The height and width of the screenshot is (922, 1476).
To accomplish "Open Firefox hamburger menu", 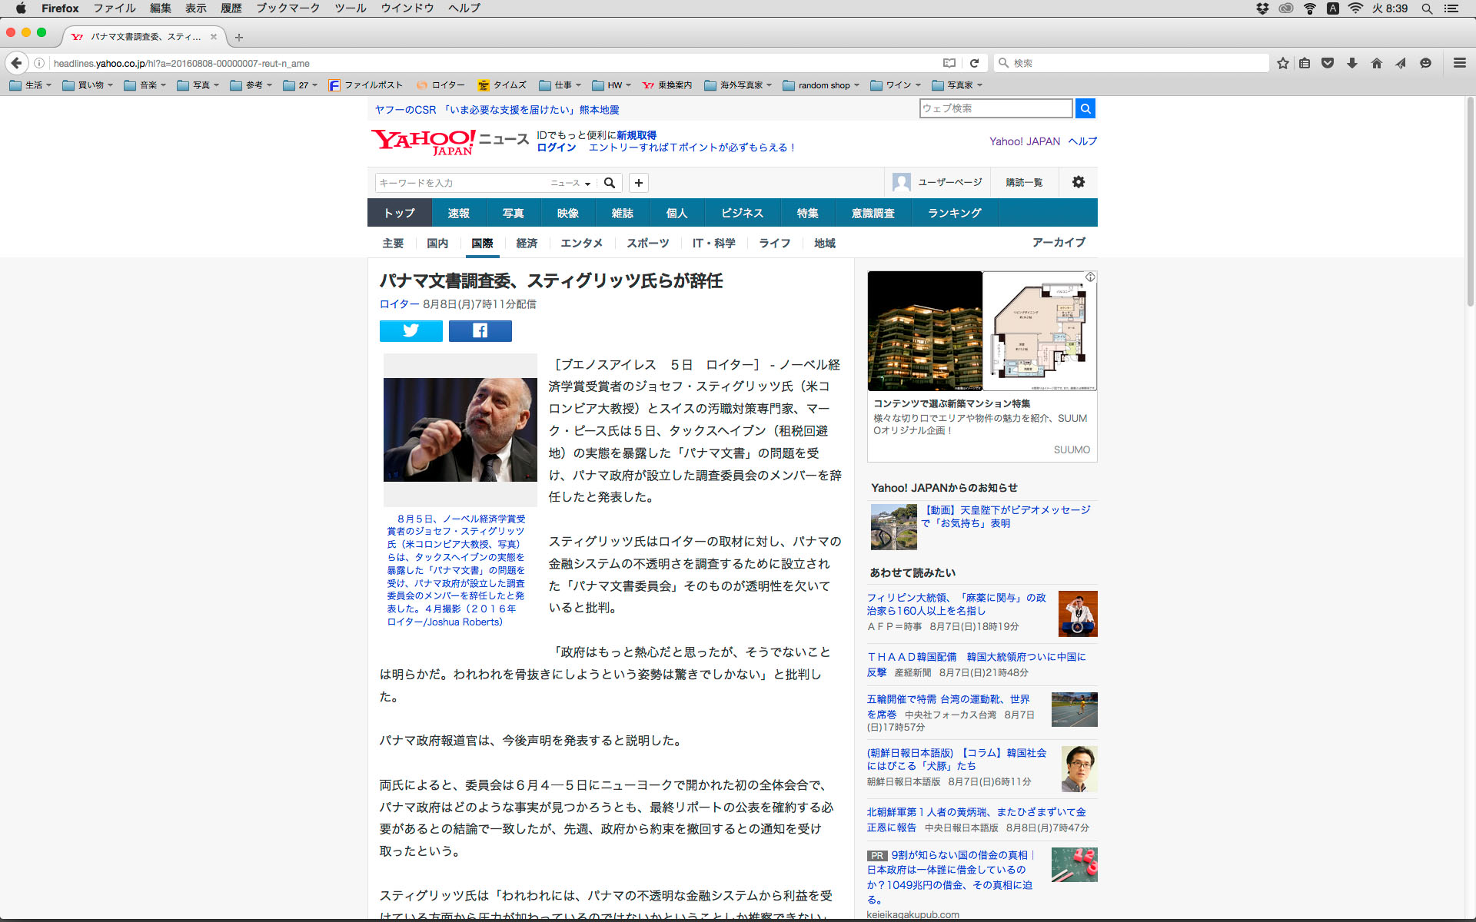I will point(1459,63).
